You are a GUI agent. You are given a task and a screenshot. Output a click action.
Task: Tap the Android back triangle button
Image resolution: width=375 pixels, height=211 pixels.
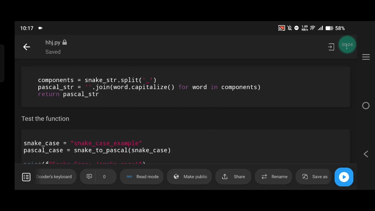[x=366, y=154]
